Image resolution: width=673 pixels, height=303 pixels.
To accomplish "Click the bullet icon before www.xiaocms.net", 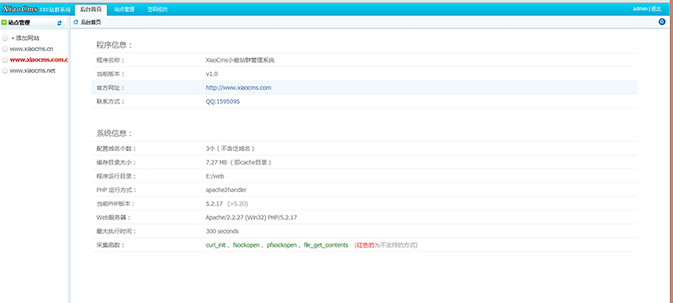I will [5, 71].
